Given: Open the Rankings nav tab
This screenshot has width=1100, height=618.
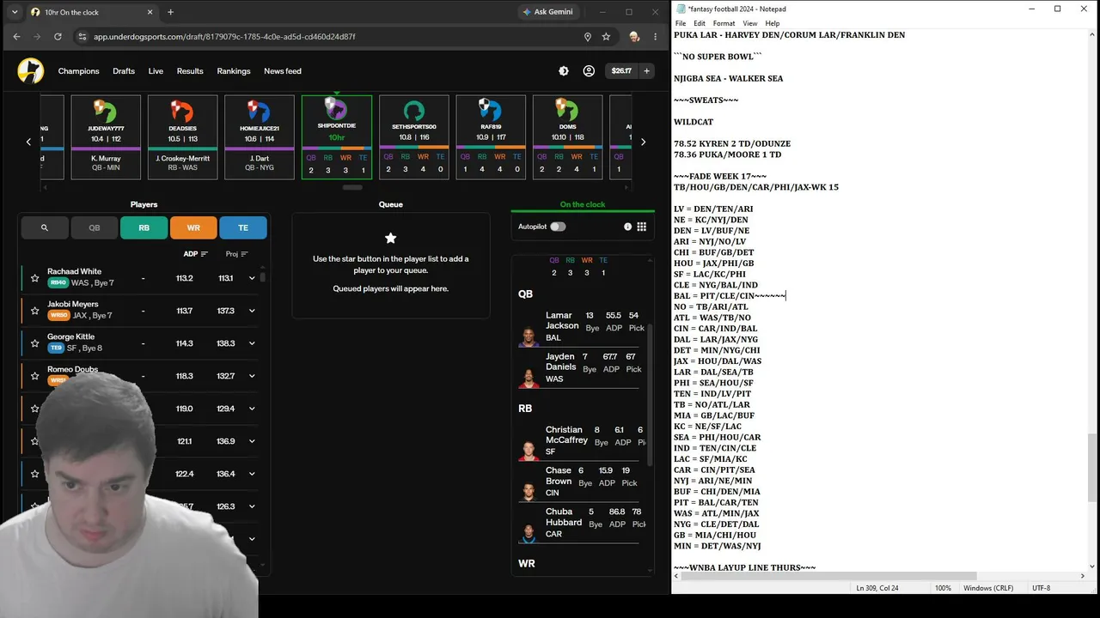Looking at the screenshot, I should pos(234,71).
